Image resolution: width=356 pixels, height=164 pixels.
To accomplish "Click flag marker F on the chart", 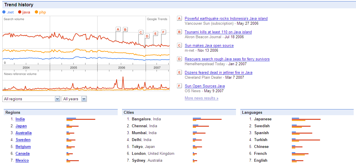I will (x=163, y=32).
